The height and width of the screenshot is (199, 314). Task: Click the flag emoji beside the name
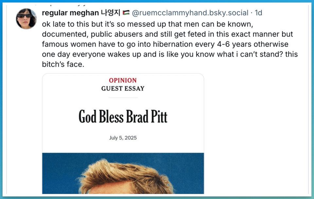pyautogui.click(x=126, y=13)
